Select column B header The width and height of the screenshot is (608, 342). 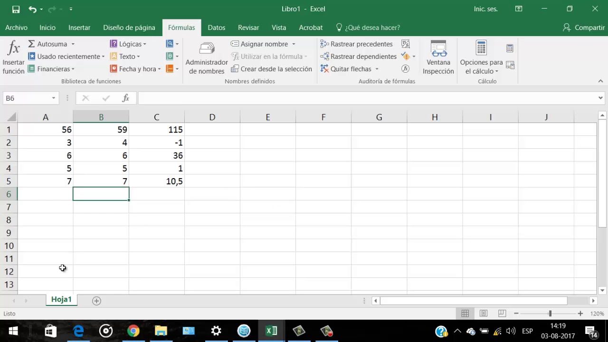click(101, 117)
